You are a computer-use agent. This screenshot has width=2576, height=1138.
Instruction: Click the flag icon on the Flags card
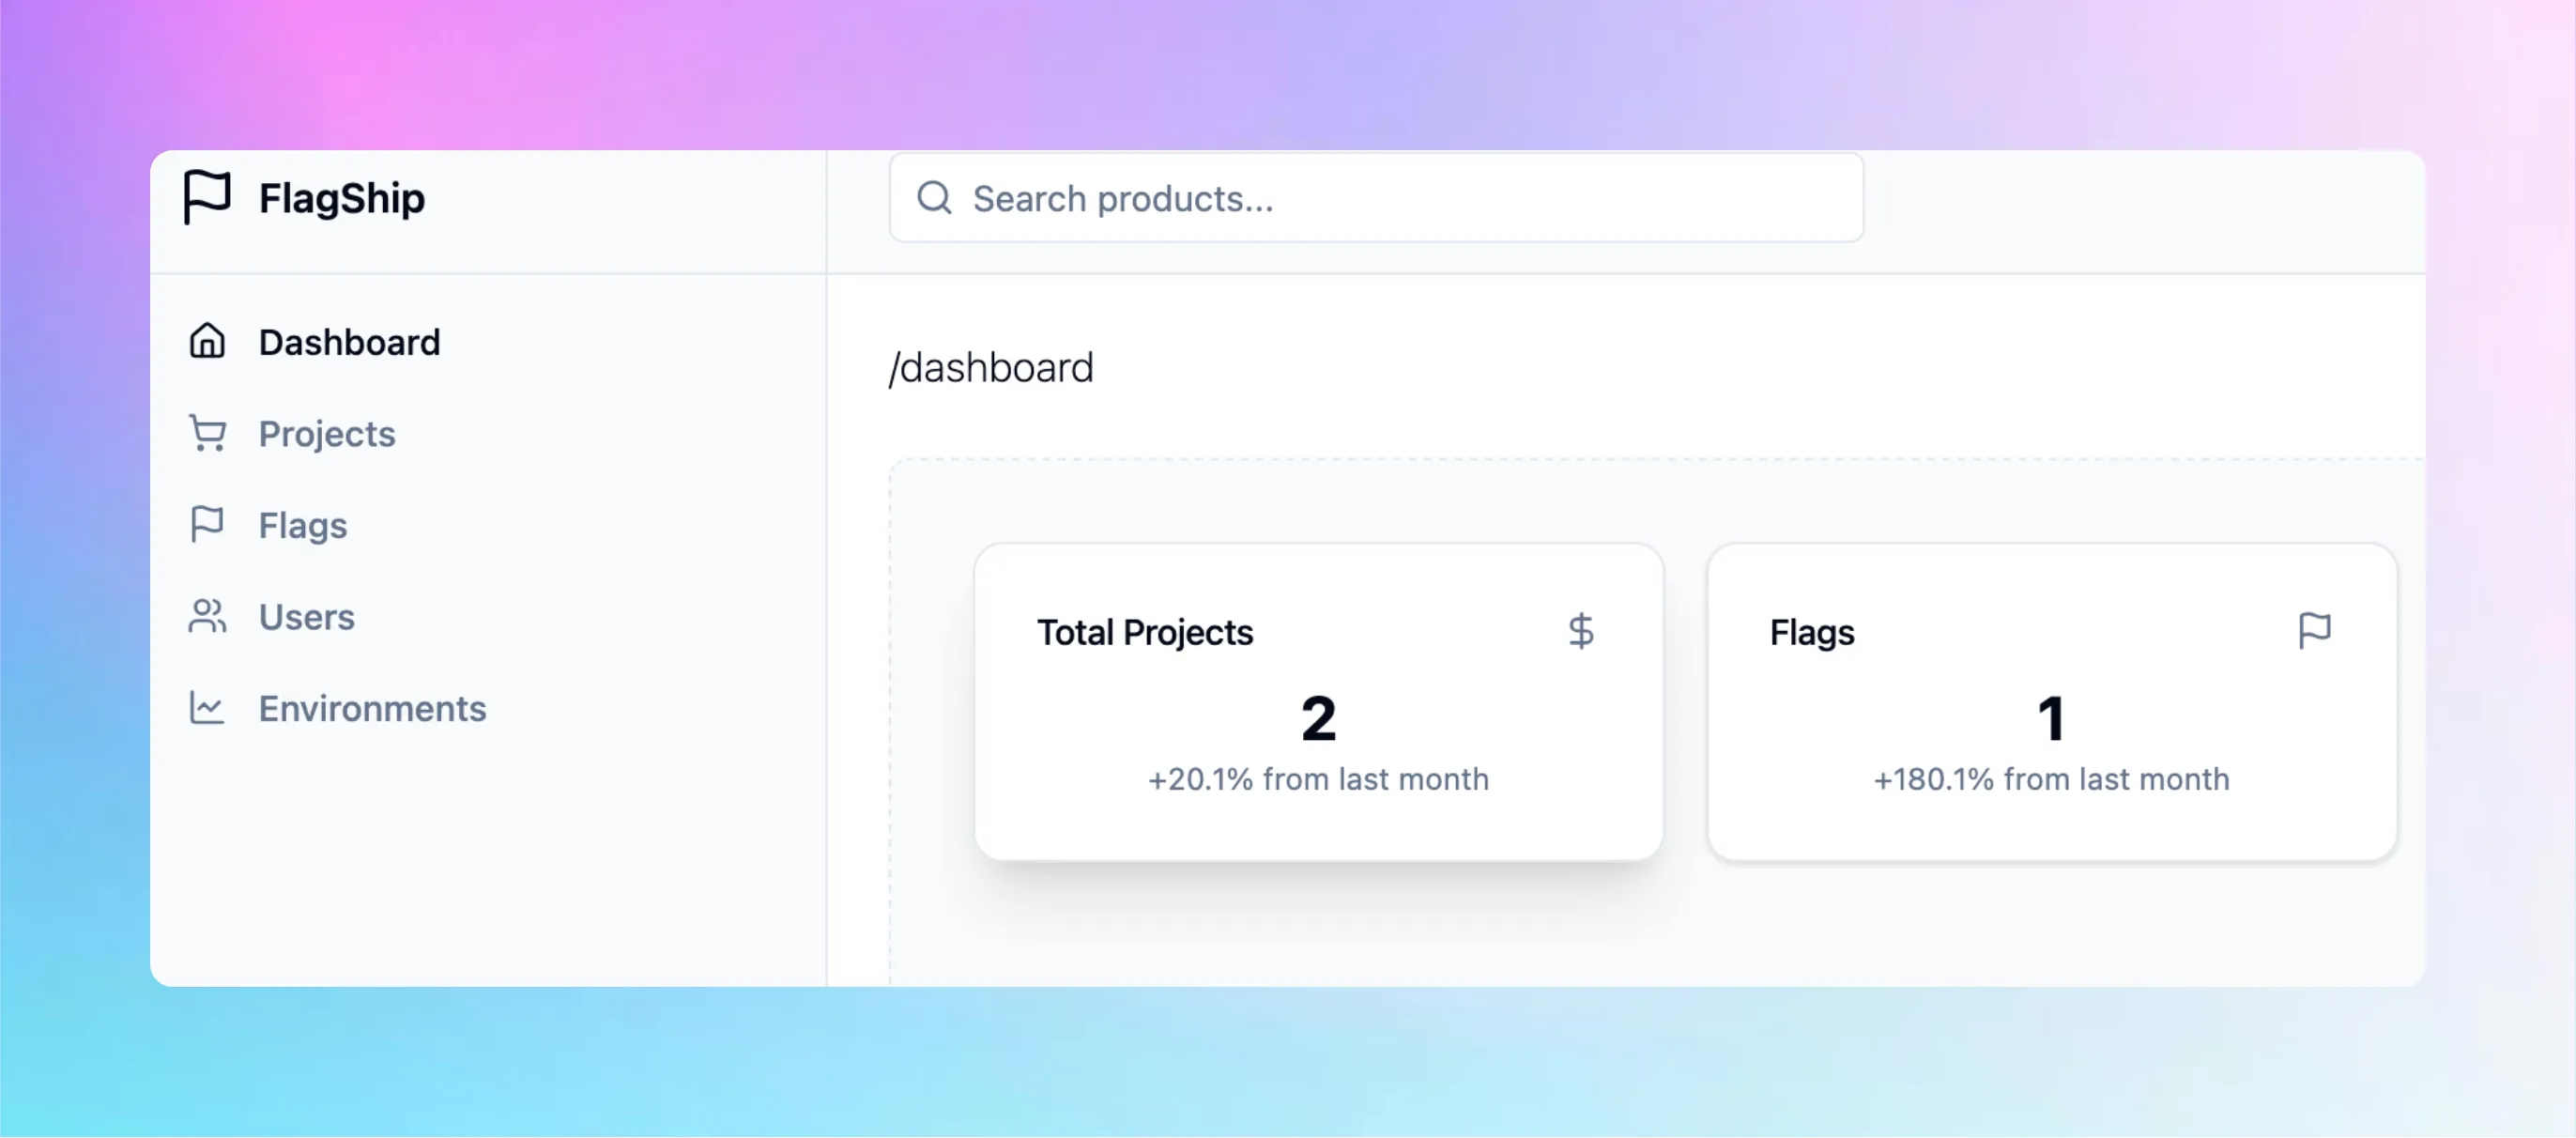click(x=2315, y=629)
